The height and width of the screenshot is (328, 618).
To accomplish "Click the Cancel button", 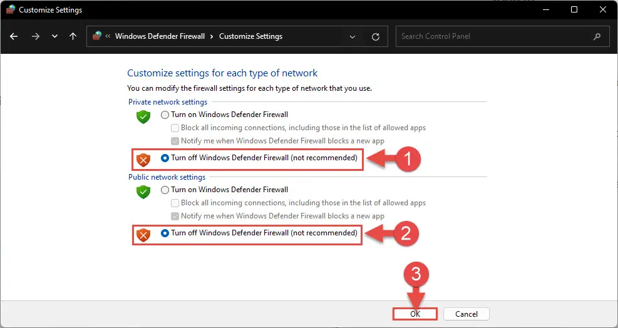I will tap(466, 314).
